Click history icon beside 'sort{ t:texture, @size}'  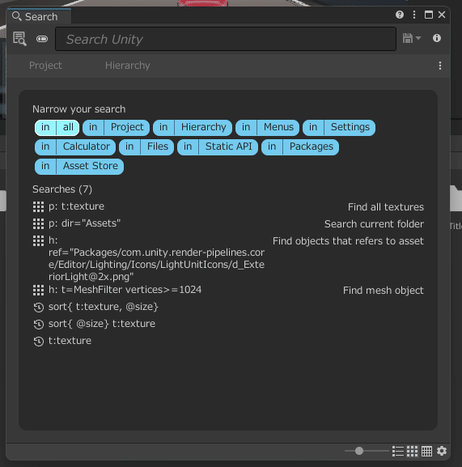pos(38,307)
